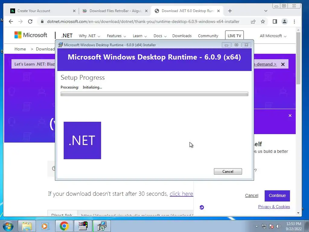Switch to Download Files RetroBar tab

pyautogui.click(x=115, y=11)
